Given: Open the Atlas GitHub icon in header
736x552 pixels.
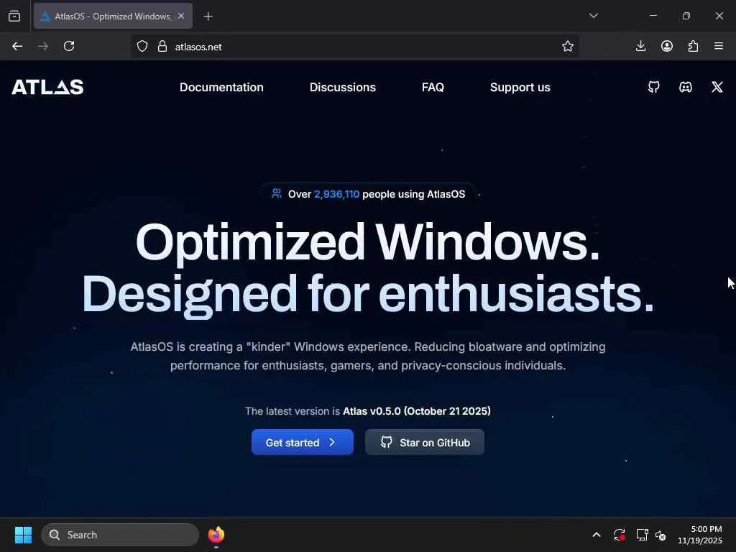Looking at the screenshot, I should pos(654,87).
